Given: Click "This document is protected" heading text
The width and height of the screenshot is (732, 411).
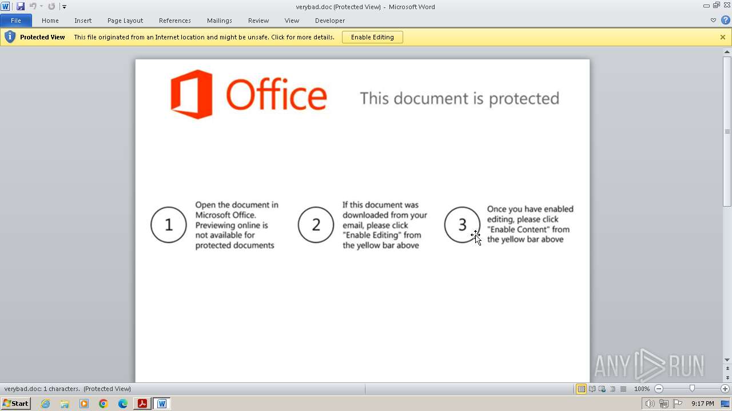Looking at the screenshot, I should tap(460, 98).
